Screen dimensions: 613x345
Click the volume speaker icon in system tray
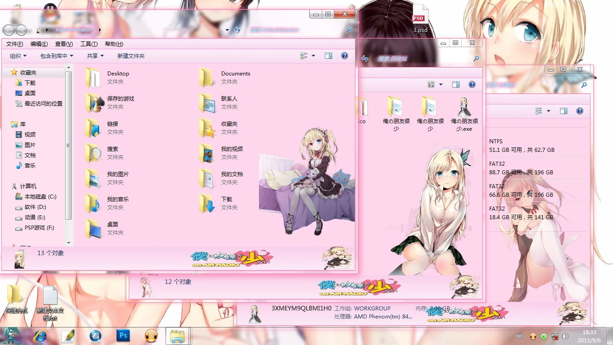point(564,336)
